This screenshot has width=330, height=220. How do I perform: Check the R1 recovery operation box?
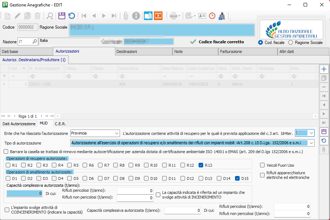pyautogui.click(x=9, y=165)
